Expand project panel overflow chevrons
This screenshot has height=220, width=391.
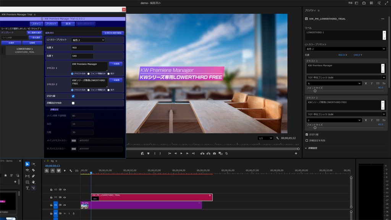coord(20,161)
